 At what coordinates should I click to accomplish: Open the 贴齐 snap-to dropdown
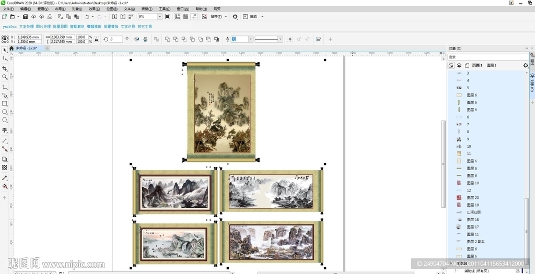[218, 17]
